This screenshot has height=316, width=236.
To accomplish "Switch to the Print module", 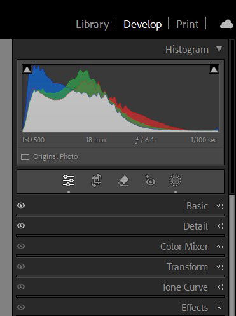I will point(188,24).
